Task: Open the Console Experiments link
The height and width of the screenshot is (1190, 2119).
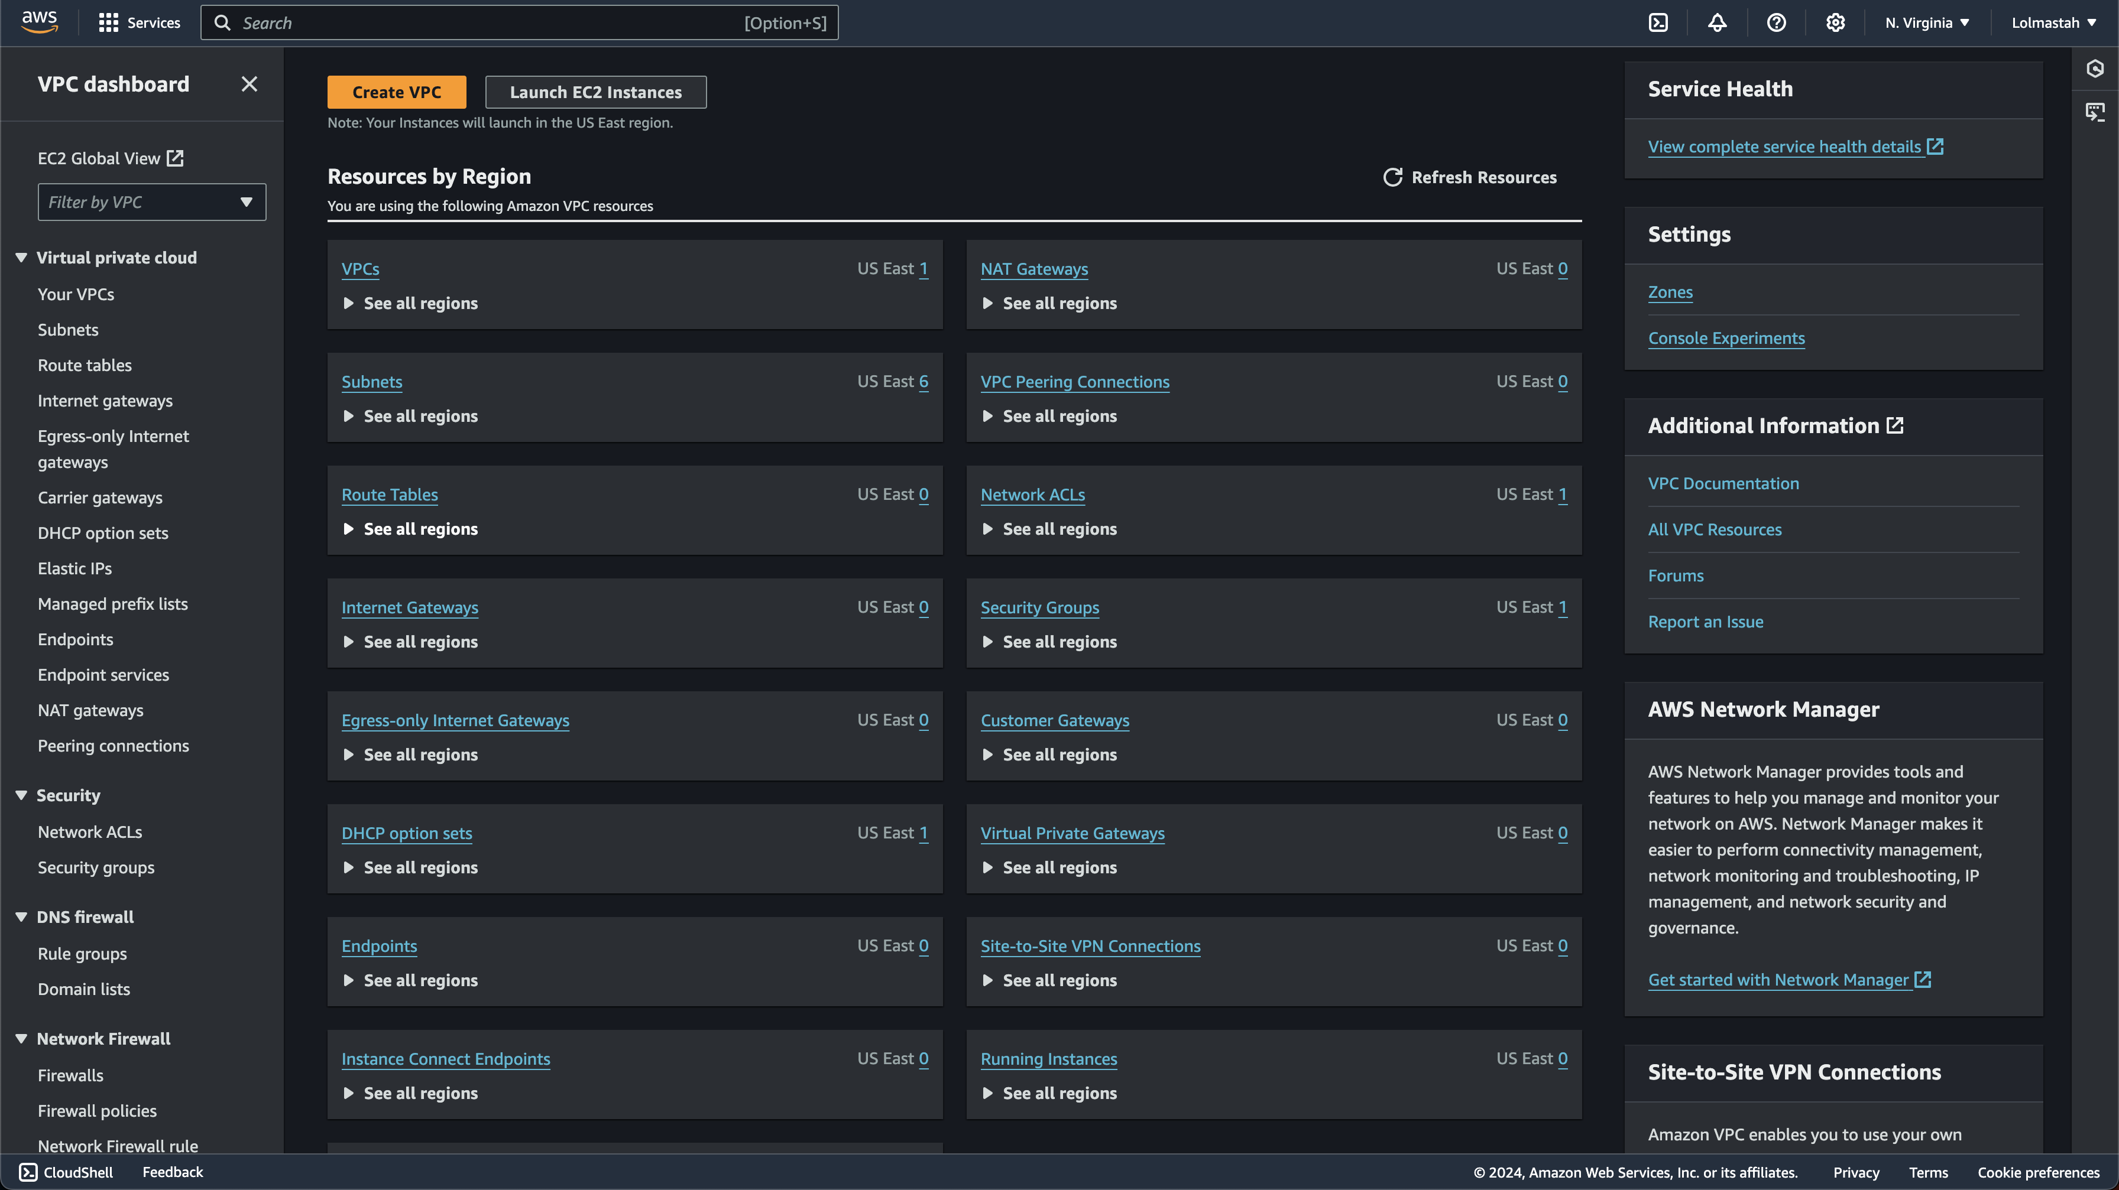Action: 1726,338
